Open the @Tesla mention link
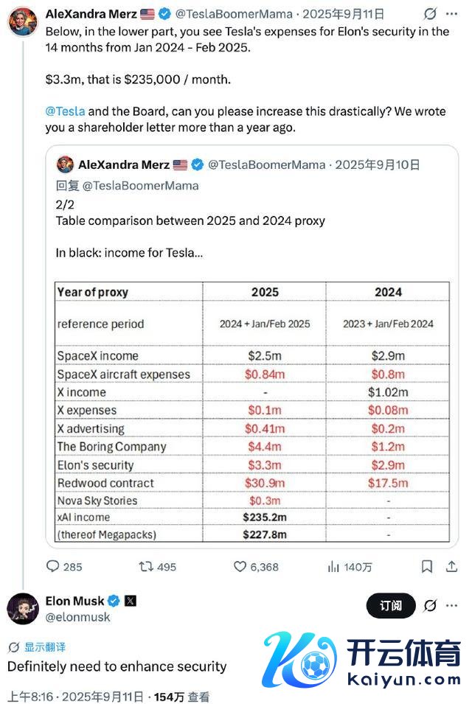472x704 pixels. tap(65, 111)
